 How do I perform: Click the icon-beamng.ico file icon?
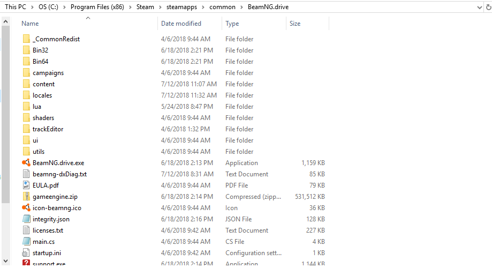(x=26, y=207)
